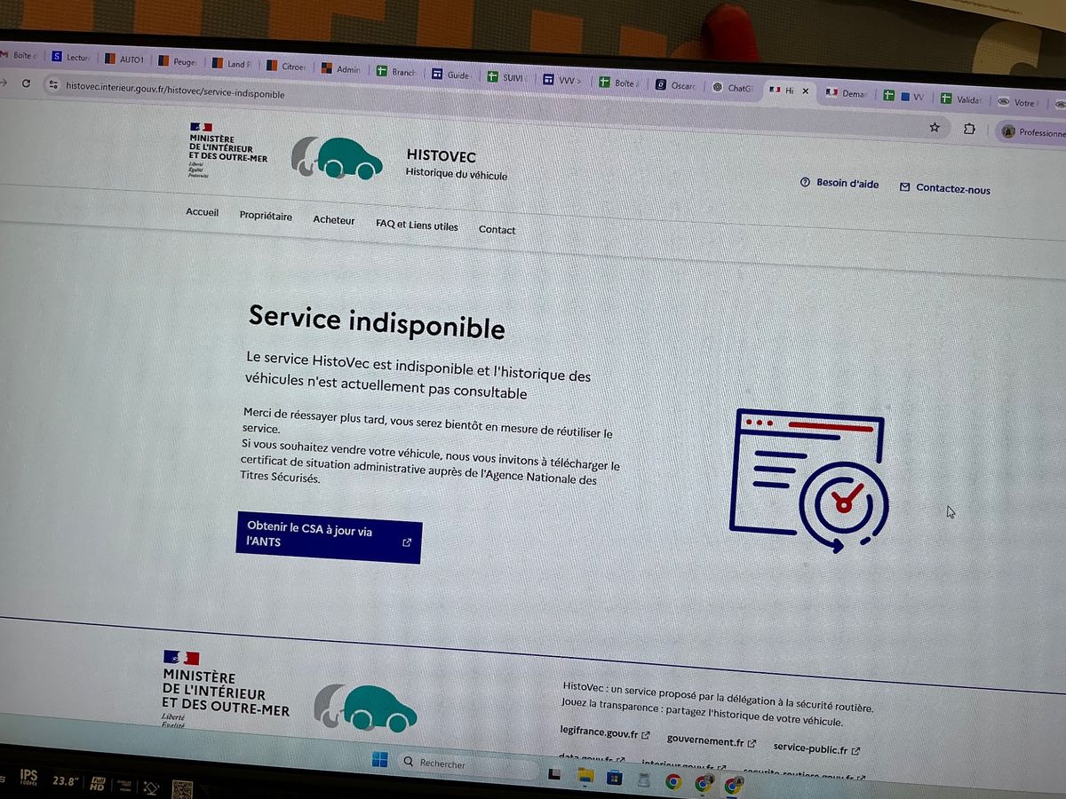This screenshot has width=1066, height=799.
Task: Click the 'Service indisponible' heading text
Action: [x=377, y=321]
